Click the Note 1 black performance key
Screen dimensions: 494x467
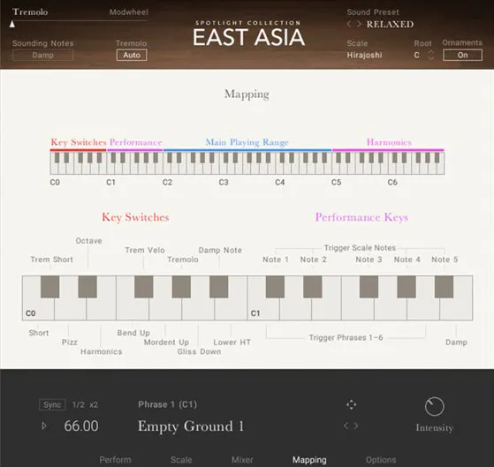(x=275, y=287)
